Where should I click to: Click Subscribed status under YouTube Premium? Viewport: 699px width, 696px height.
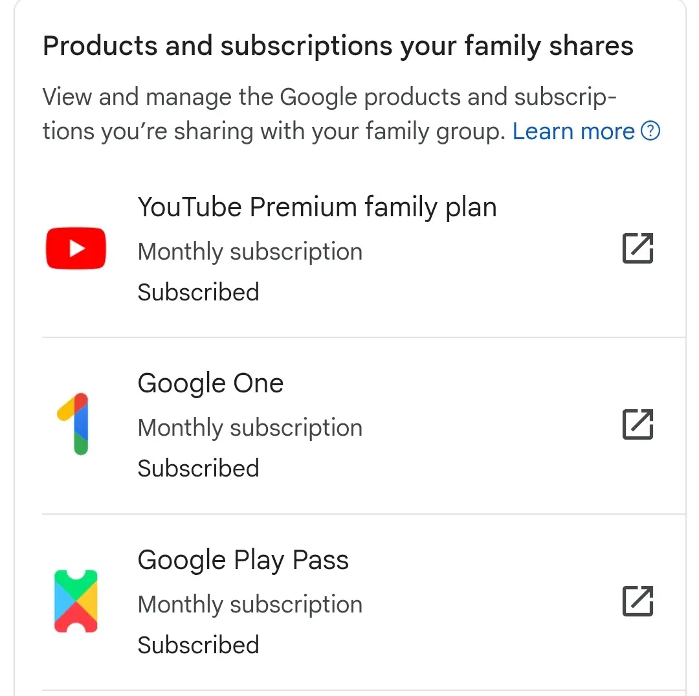199,292
